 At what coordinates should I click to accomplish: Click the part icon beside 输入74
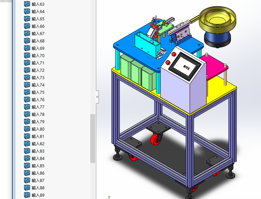(x=27, y=85)
